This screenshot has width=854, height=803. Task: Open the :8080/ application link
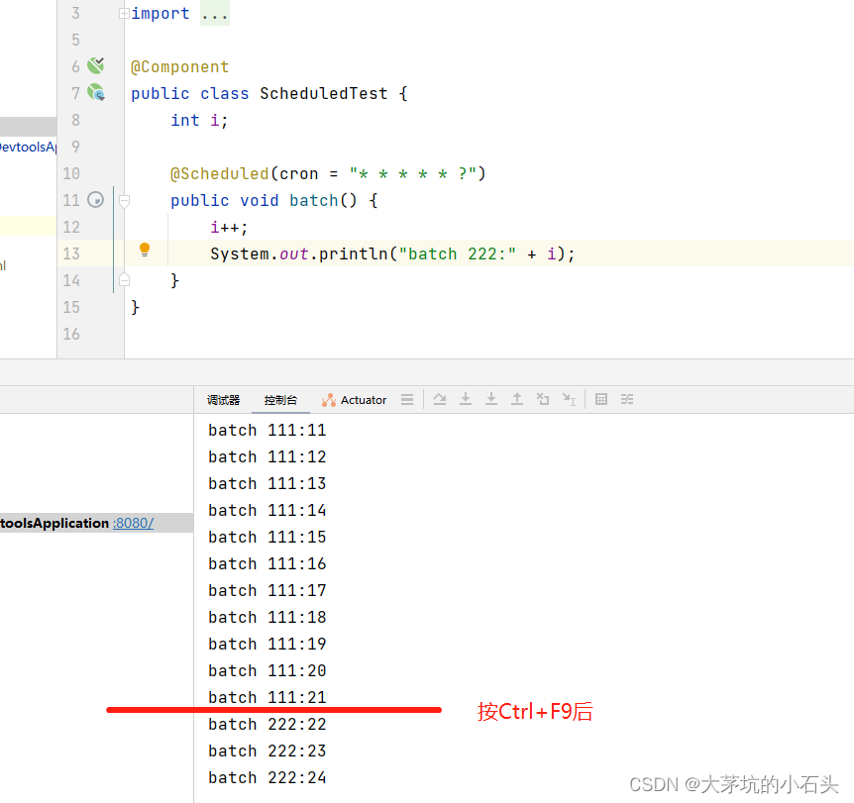[134, 523]
